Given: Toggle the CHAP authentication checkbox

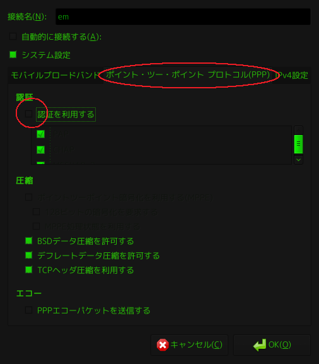Looking at the screenshot, I should click(40, 150).
